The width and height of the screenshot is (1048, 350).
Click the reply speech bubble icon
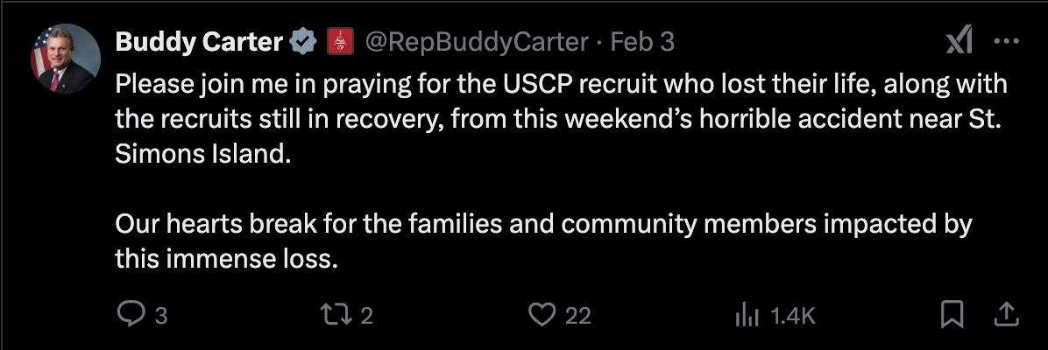pos(129,314)
